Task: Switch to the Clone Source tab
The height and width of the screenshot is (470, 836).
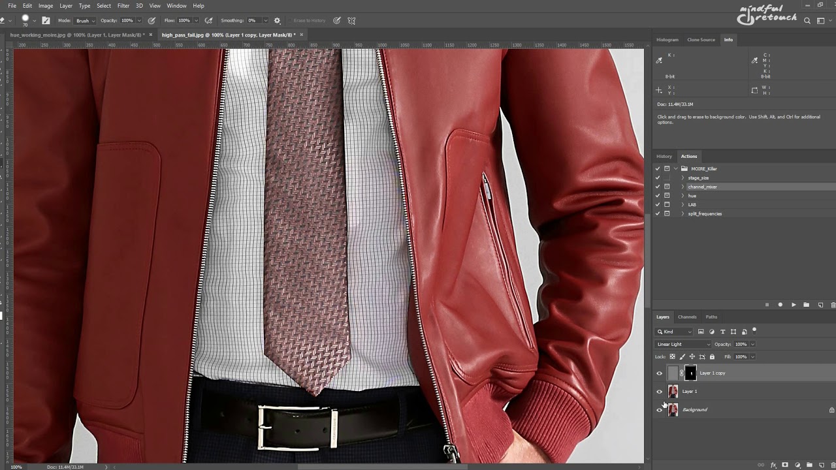Action: click(701, 40)
